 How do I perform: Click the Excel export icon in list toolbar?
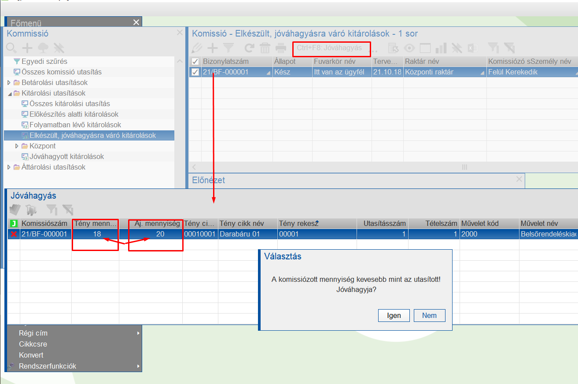(472, 48)
